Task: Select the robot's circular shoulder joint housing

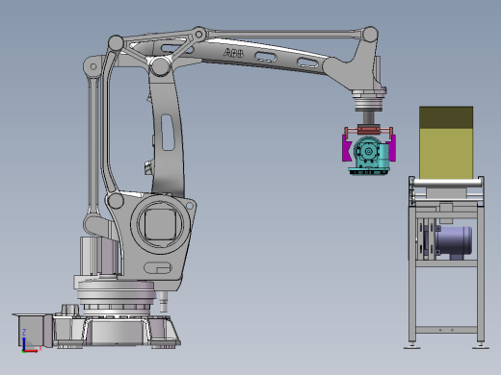Action: pos(160,224)
